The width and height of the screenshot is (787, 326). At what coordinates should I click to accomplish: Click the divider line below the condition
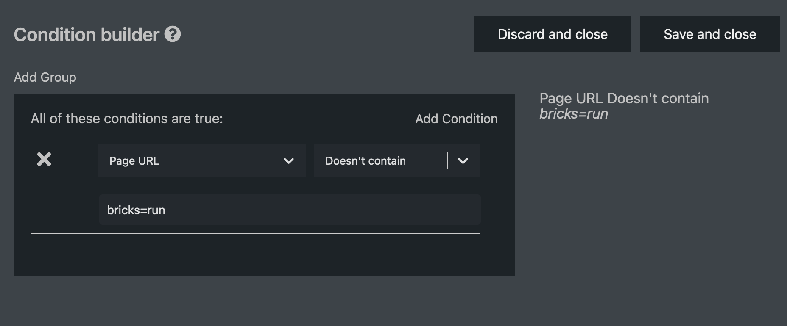255,233
